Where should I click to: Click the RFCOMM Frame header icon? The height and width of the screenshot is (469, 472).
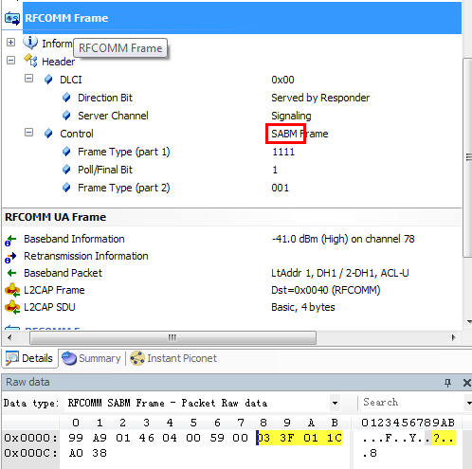point(12,18)
